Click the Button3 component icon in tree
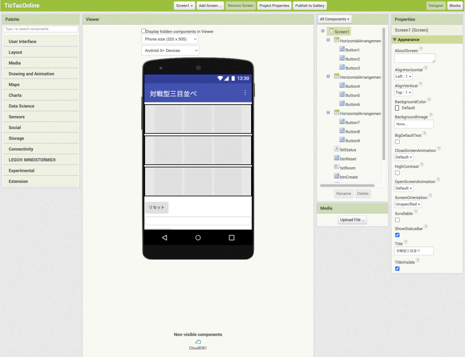This screenshot has width=465, height=357. pos(342,67)
